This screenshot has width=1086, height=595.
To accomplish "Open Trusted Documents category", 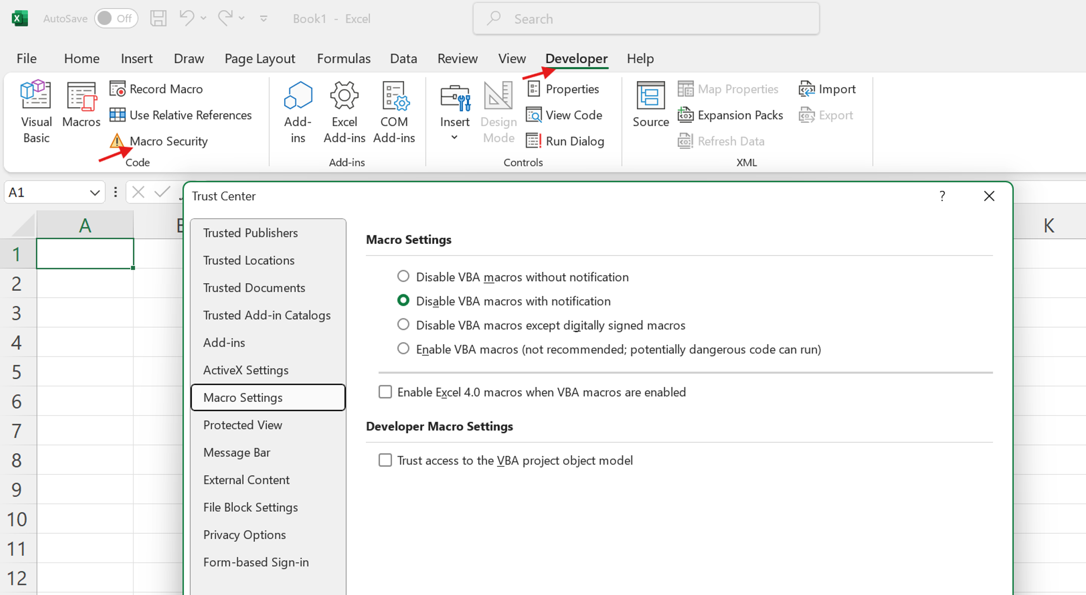I will pyautogui.click(x=268, y=287).
